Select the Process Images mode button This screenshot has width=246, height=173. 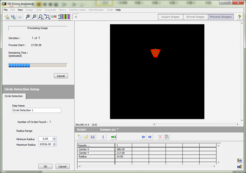[x=221, y=17]
